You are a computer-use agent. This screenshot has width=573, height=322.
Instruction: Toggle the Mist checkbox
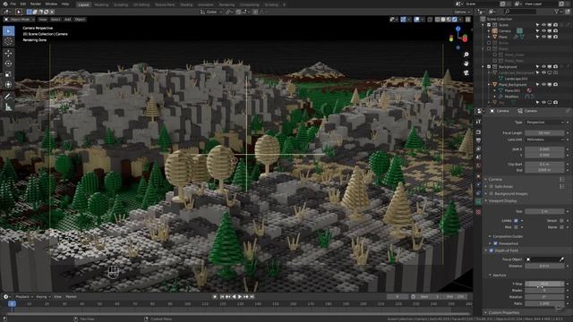[516, 227]
